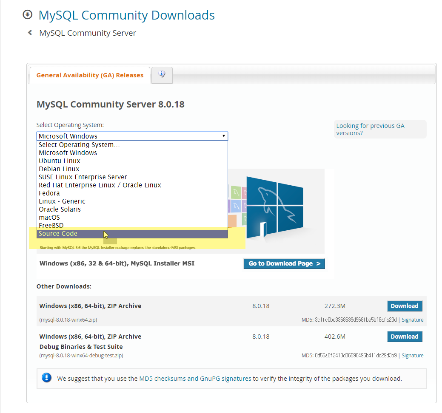
Task: Pick Fedora from the OS list
Action: 132,193
